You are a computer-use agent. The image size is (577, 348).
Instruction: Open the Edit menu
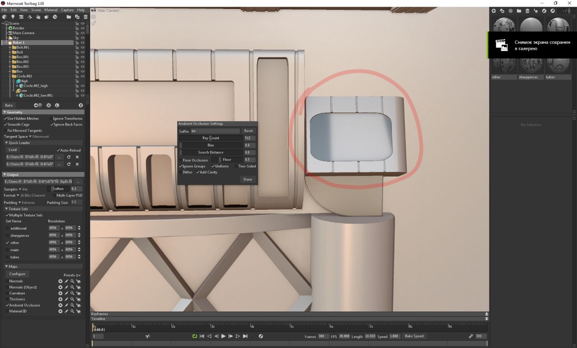(x=14, y=10)
